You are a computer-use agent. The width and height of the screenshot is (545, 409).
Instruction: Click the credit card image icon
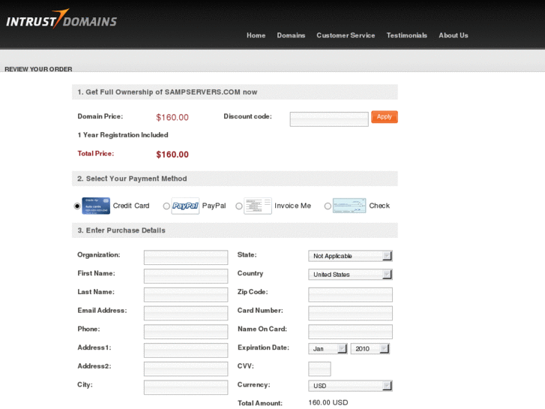click(x=96, y=206)
